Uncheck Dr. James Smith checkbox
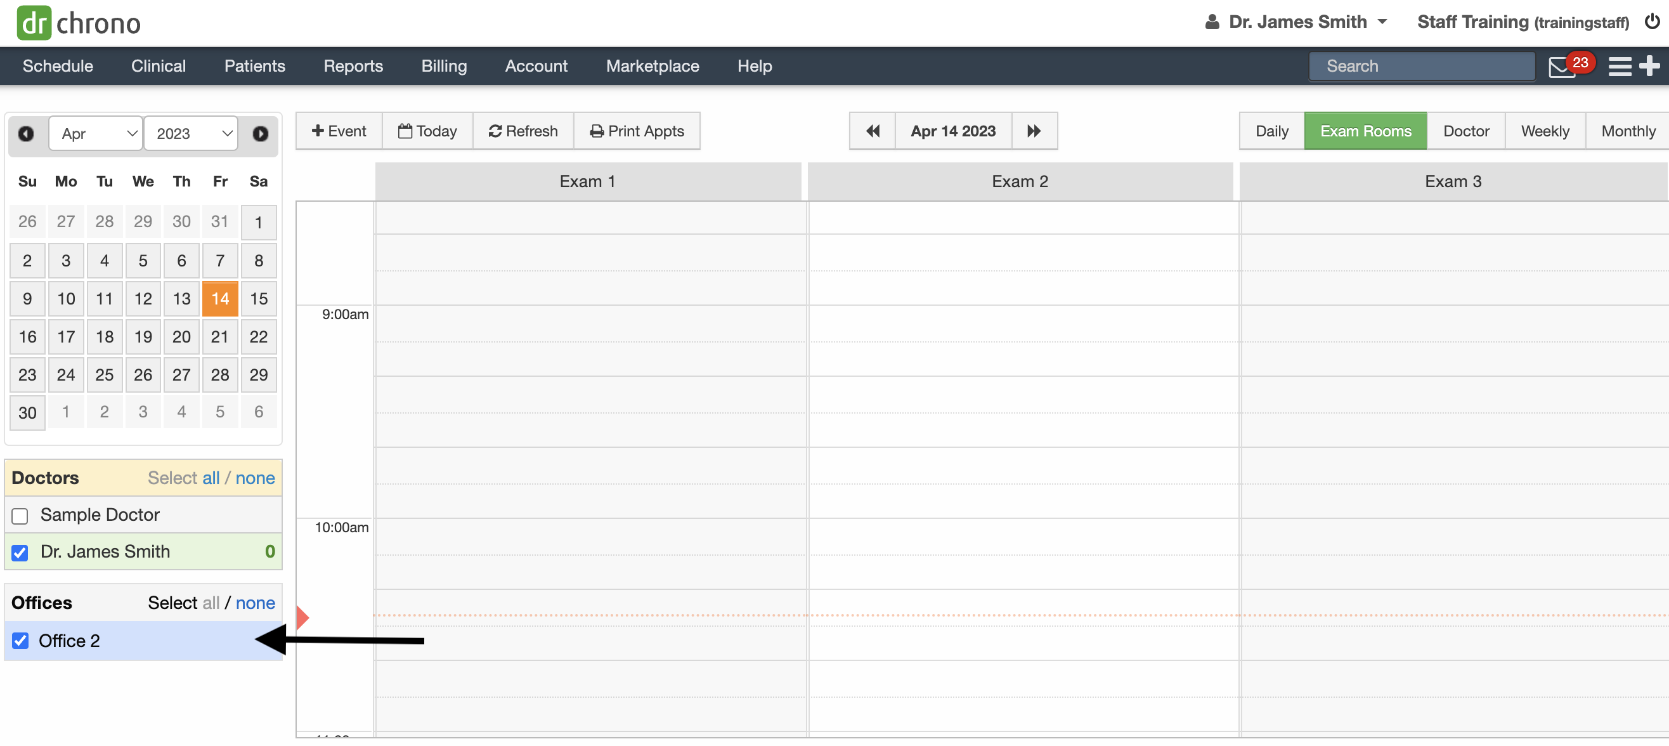The width and height of the screenshot is (1669, 746). coord(20,553)
